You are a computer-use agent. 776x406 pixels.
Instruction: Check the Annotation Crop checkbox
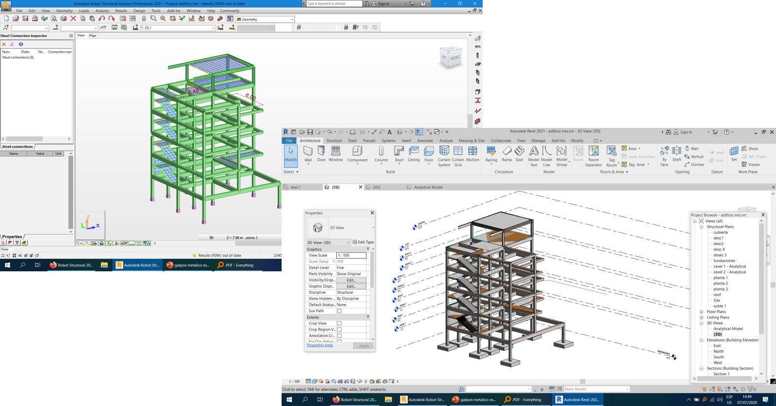339,336
